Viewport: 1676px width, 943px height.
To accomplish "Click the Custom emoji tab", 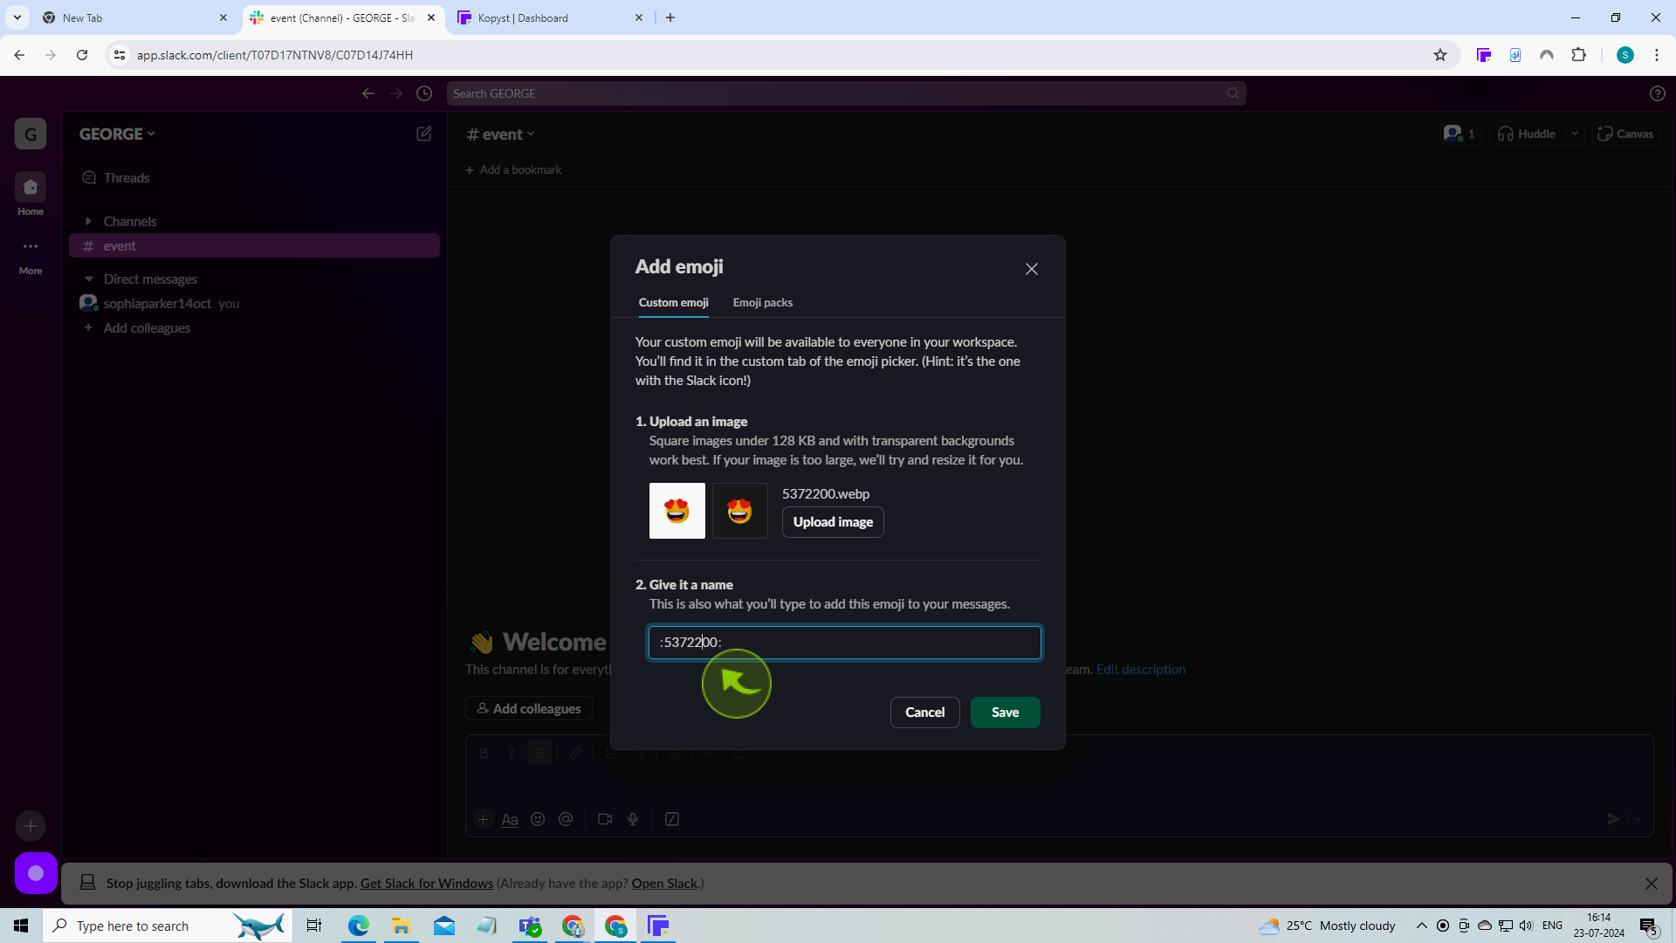I will click(x=673, y=303).
